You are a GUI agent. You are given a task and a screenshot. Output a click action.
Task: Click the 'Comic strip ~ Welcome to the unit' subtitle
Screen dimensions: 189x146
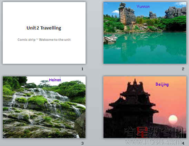pos(44,40)
